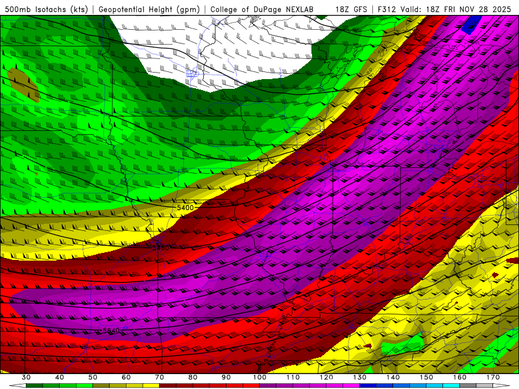Image resolution: width=519 pixels, height=389 pixels.
Task: Click the cyan swatch just before 160
Action: (451, 386)
